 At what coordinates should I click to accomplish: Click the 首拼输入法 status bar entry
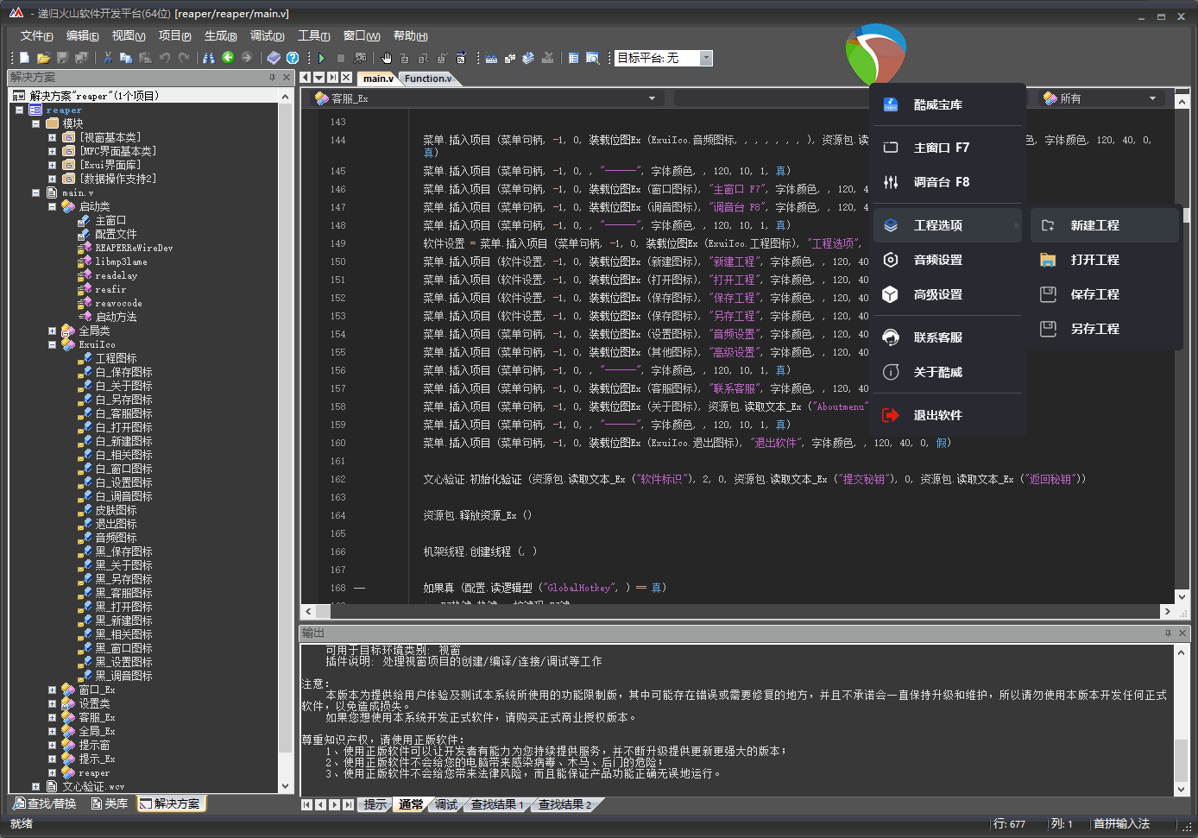(1122, 824)
